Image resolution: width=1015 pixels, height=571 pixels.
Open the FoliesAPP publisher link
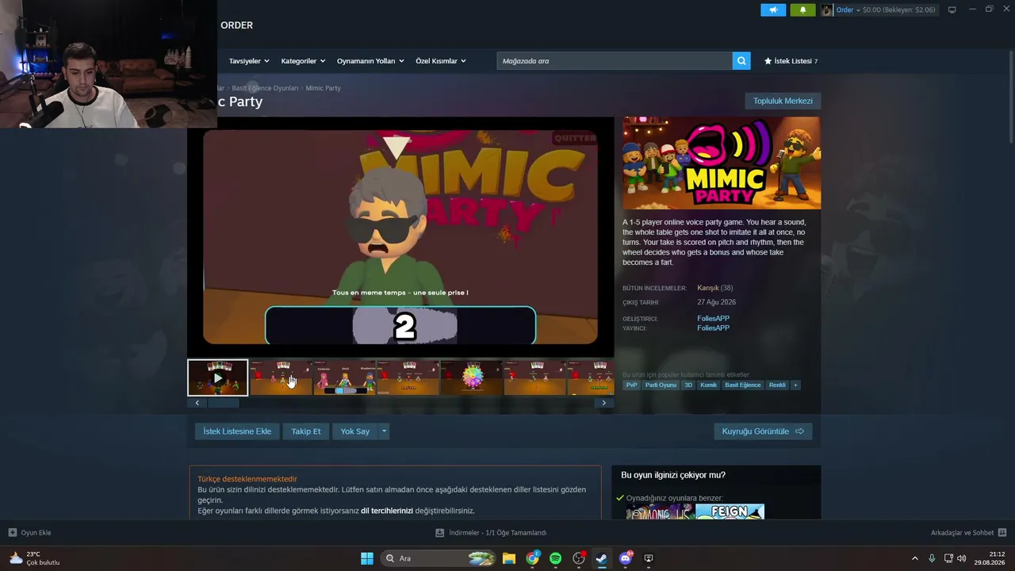pyautogui.click(x=714, y=328)
